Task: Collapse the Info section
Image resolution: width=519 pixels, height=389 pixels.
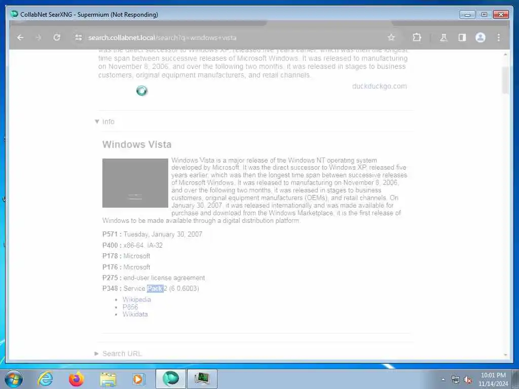Action: pyautogui.click(x=104, y=122)
